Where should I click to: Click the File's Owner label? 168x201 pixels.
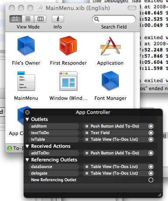(26, 63)
